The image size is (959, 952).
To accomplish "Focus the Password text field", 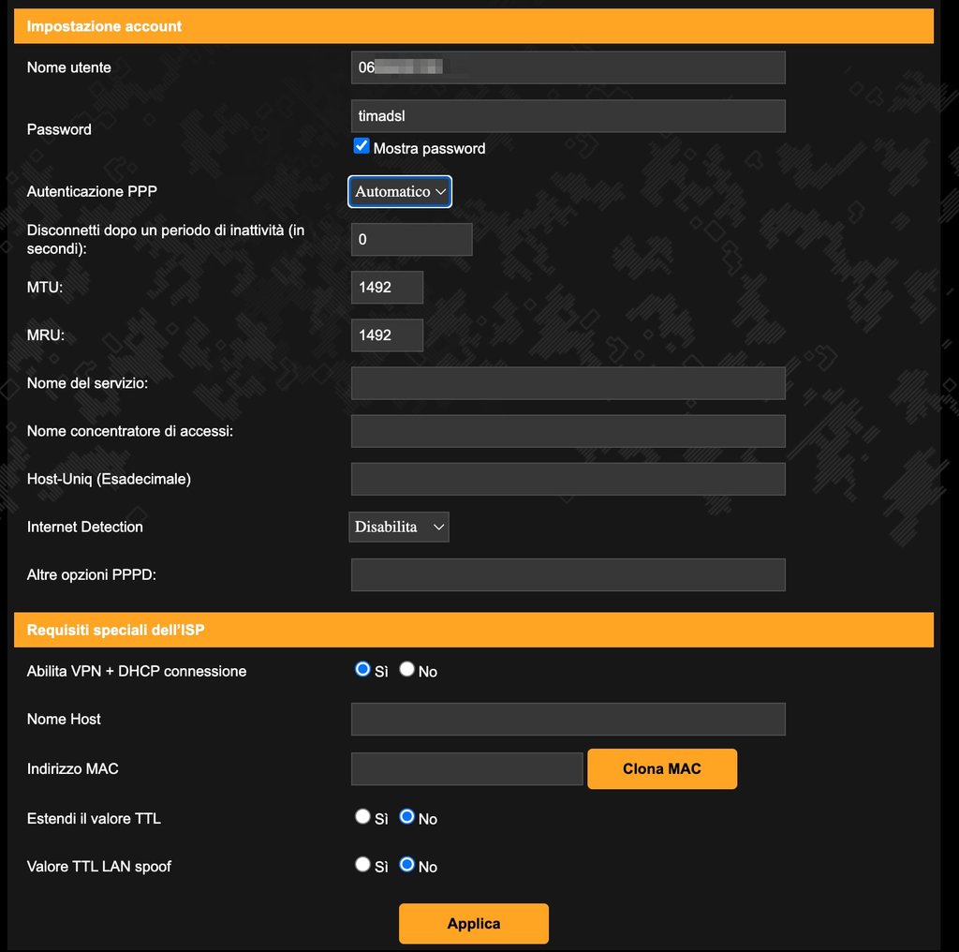I will 568,116.
